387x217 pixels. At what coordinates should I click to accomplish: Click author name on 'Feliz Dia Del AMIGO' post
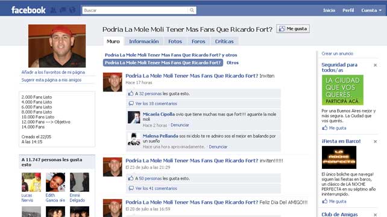pyautogui.click(x=192, y=202)
